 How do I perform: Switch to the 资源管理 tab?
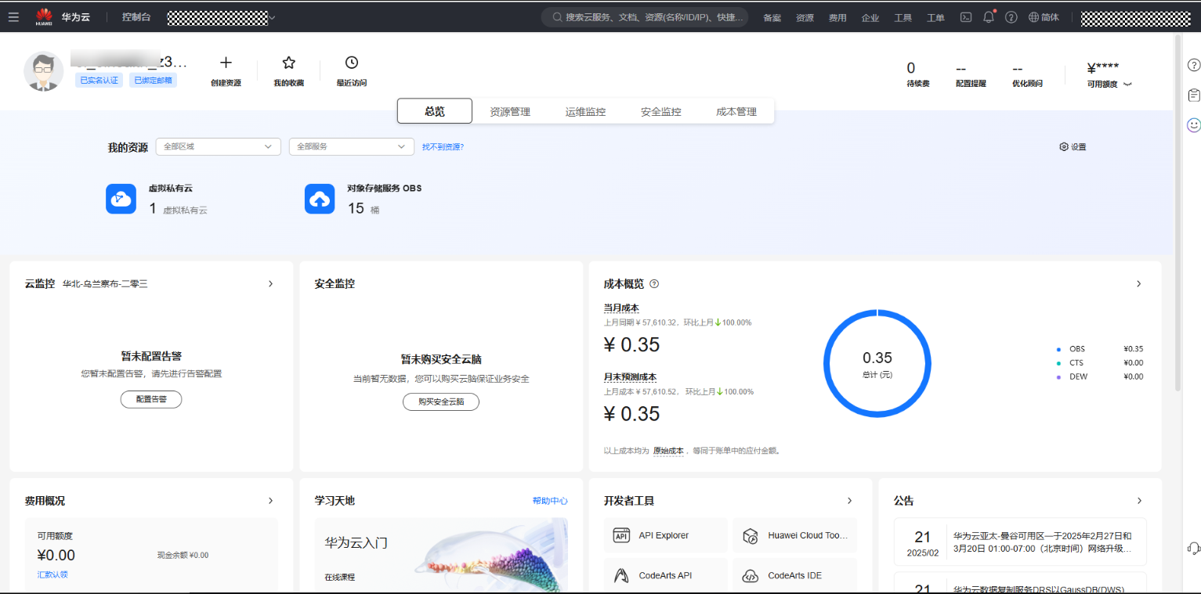coord(510,112)
